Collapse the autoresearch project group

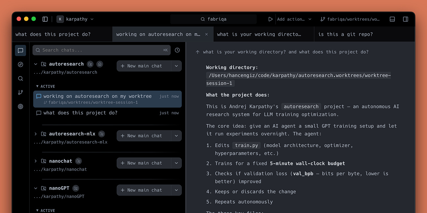(35, 64)
